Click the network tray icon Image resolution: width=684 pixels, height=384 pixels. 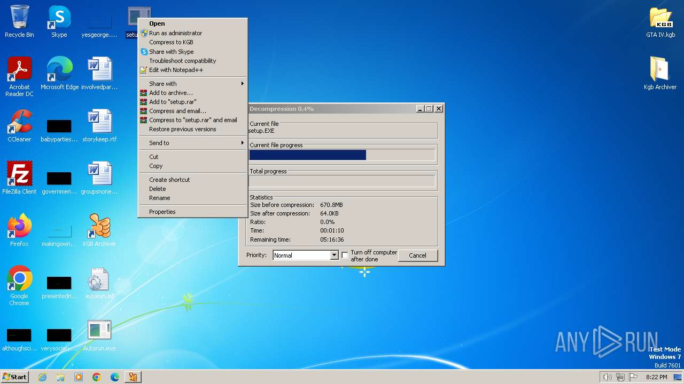(x=620, y=377)
